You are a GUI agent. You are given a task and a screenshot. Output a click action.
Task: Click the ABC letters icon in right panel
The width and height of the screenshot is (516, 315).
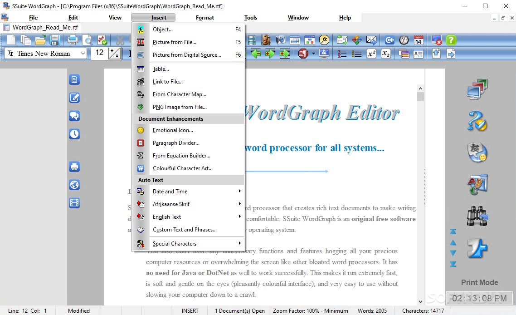tap(477, 184)
